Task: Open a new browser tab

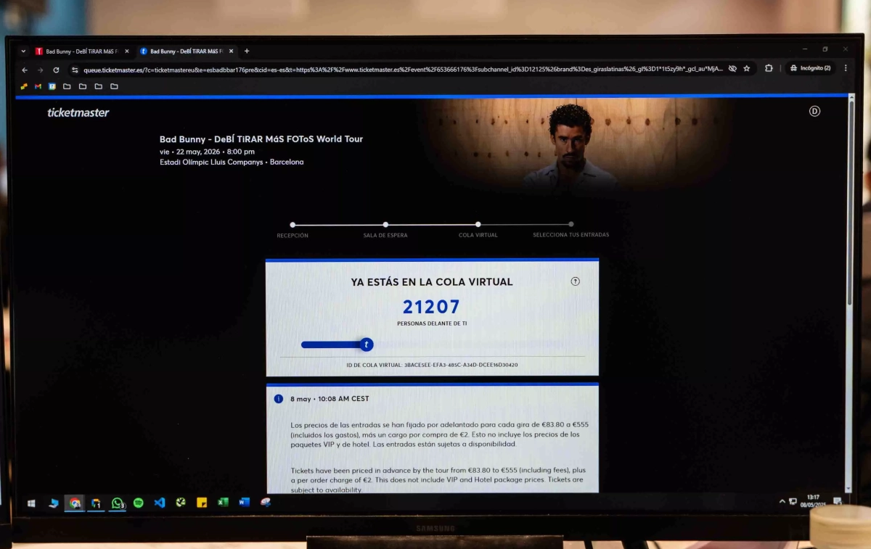Action: [x=247, y=51]
